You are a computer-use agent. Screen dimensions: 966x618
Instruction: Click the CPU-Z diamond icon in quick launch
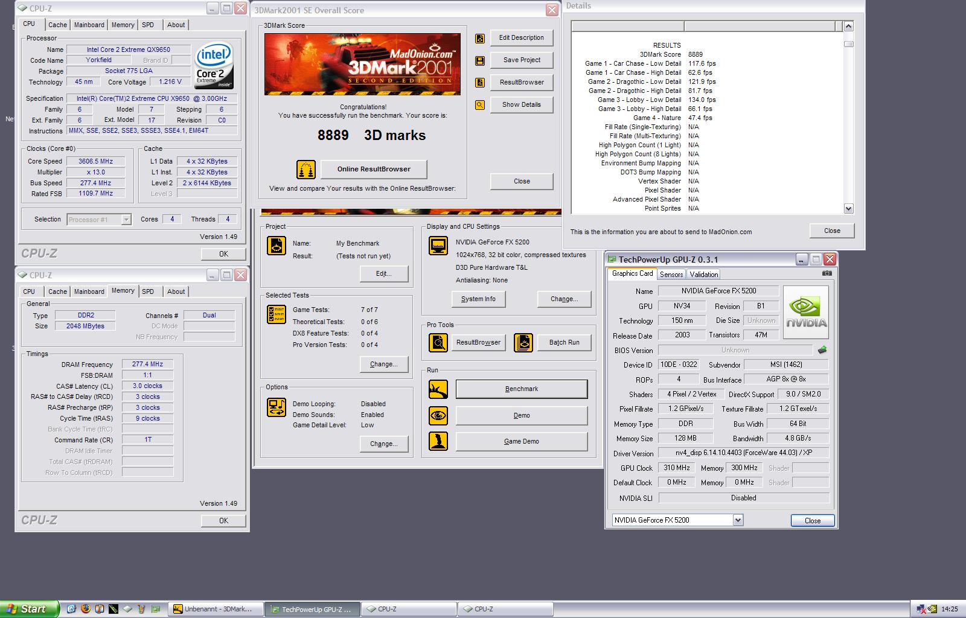[x=128, y=609]
